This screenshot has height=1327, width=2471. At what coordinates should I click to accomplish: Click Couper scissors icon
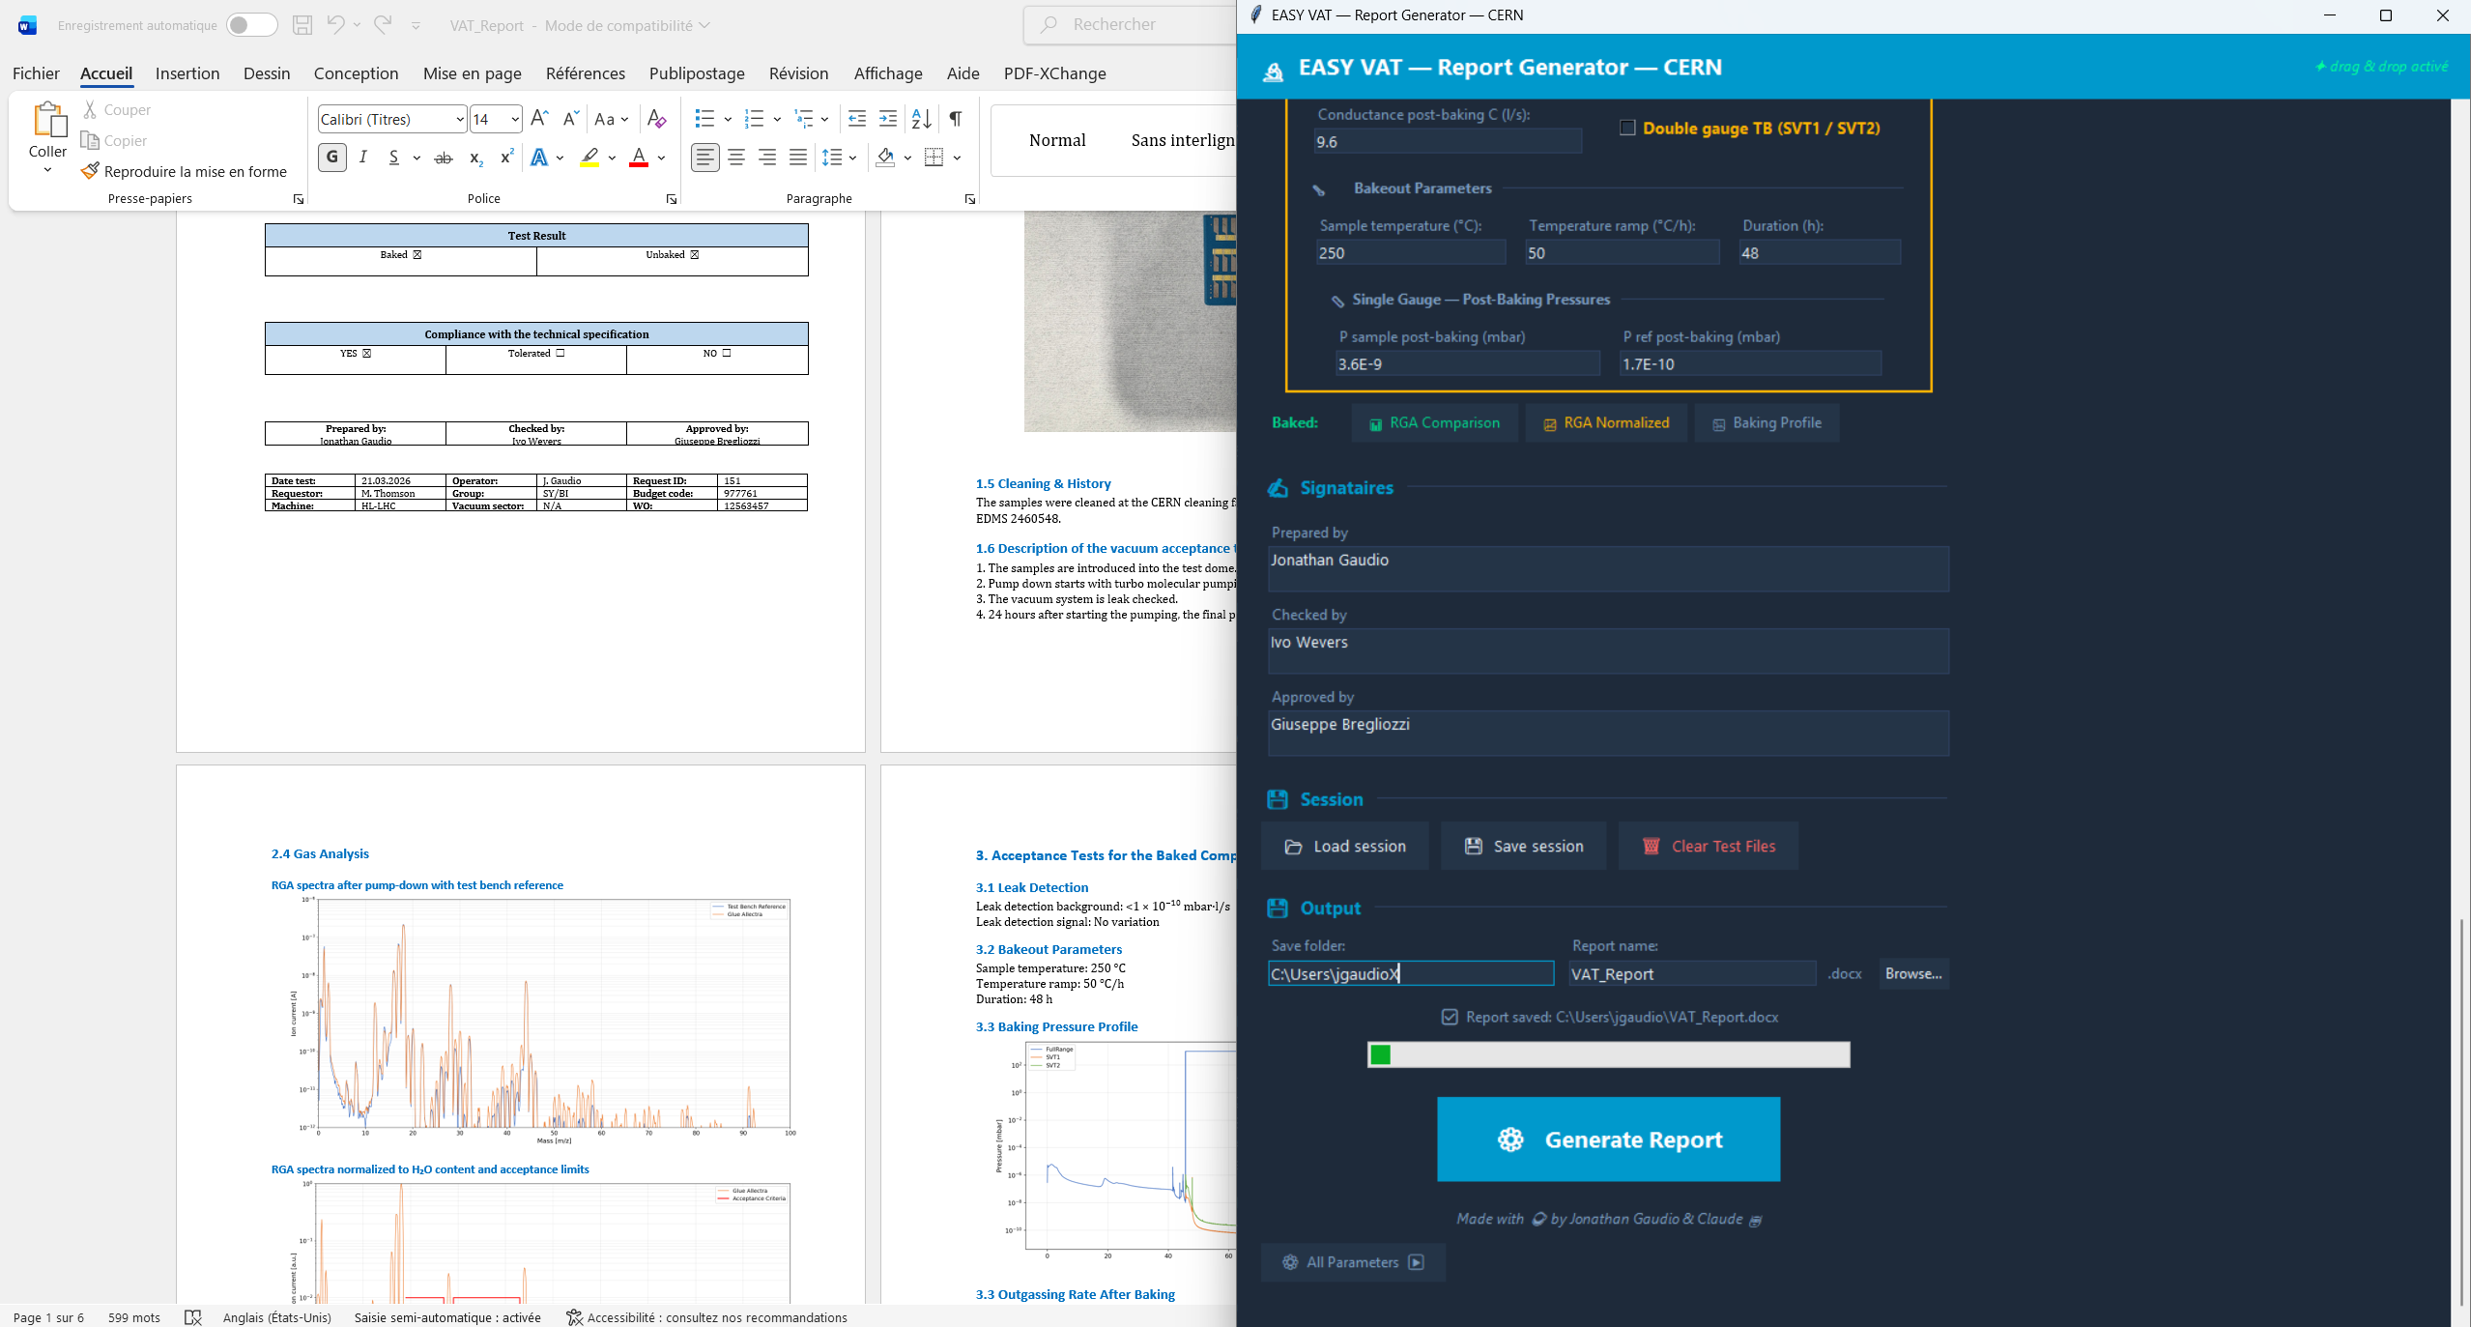pyautogui.click(x=90, y=110)
